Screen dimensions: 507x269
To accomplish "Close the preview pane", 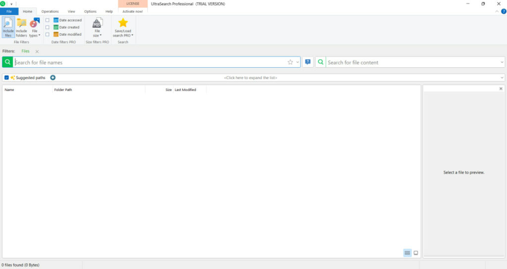I will [501, 89].
